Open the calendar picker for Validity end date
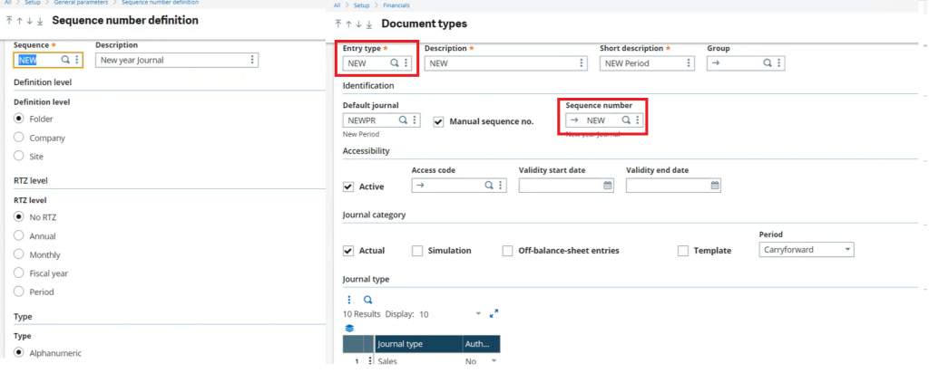The height and width of the screenshot is (373, 929). [715, 186]
